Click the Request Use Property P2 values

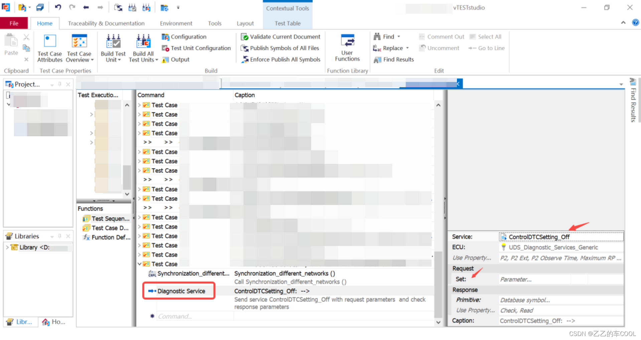pos(561,258)
